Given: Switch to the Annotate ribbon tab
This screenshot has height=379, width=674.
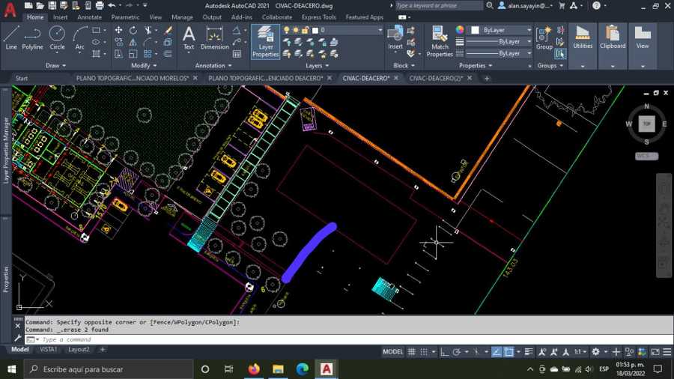Looking at the screenshot, I should pos(89,17).
